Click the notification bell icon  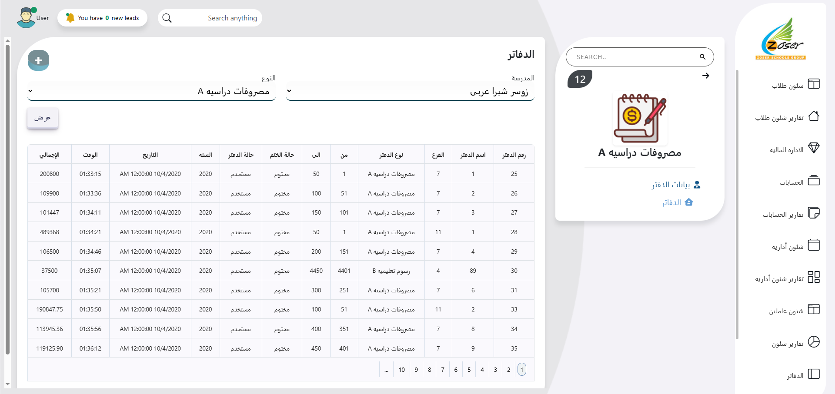coord(70,18)
